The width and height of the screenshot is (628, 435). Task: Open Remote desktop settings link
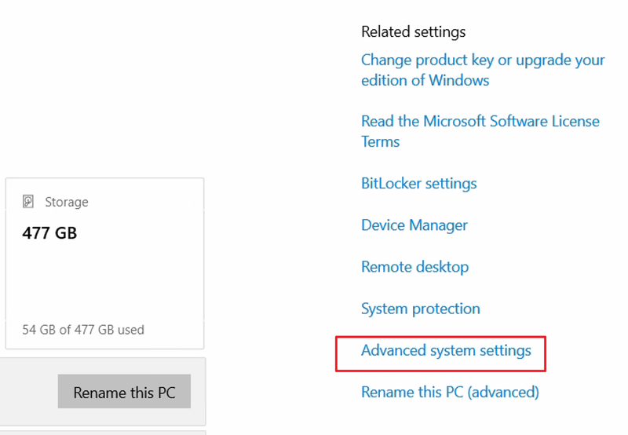pyautogui.click(x=415, y=267)
